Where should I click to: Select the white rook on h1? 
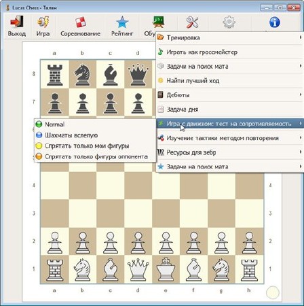249,270
